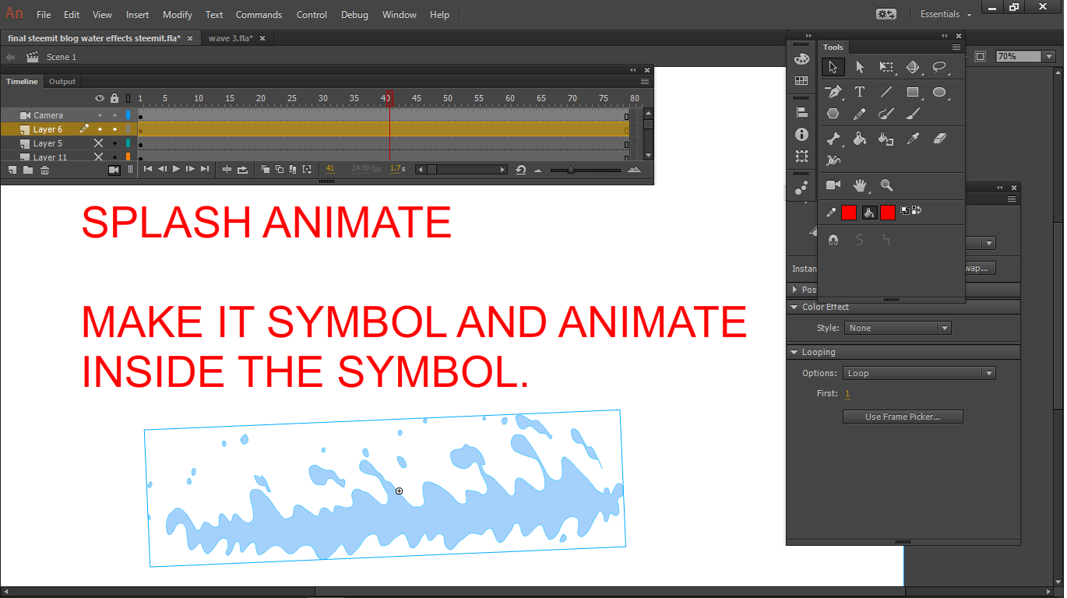Toggle Snap to Objects magnet
The width and height of the screenshot is (1067, 598).
coord(833,241)
